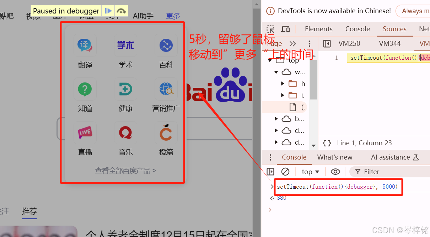Select the Page navigator tab
The height and width of the screenshot is (237, 430).
tap(274, 44)
